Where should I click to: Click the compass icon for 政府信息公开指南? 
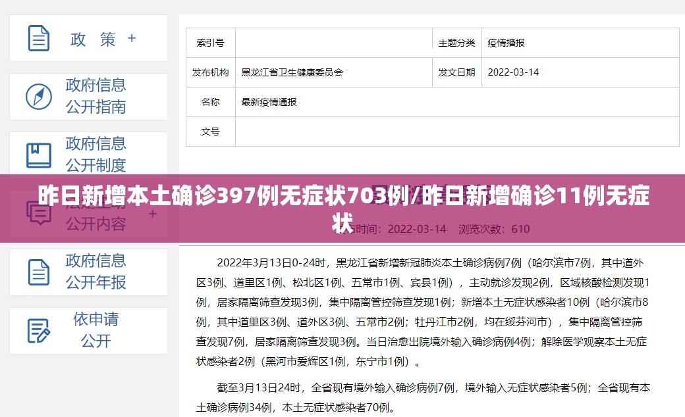(39, 97)
